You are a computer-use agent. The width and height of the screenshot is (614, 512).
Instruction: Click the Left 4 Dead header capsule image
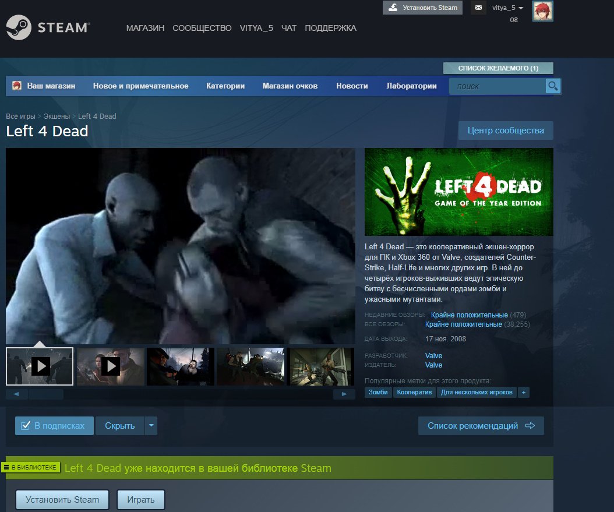click(459, 192)
